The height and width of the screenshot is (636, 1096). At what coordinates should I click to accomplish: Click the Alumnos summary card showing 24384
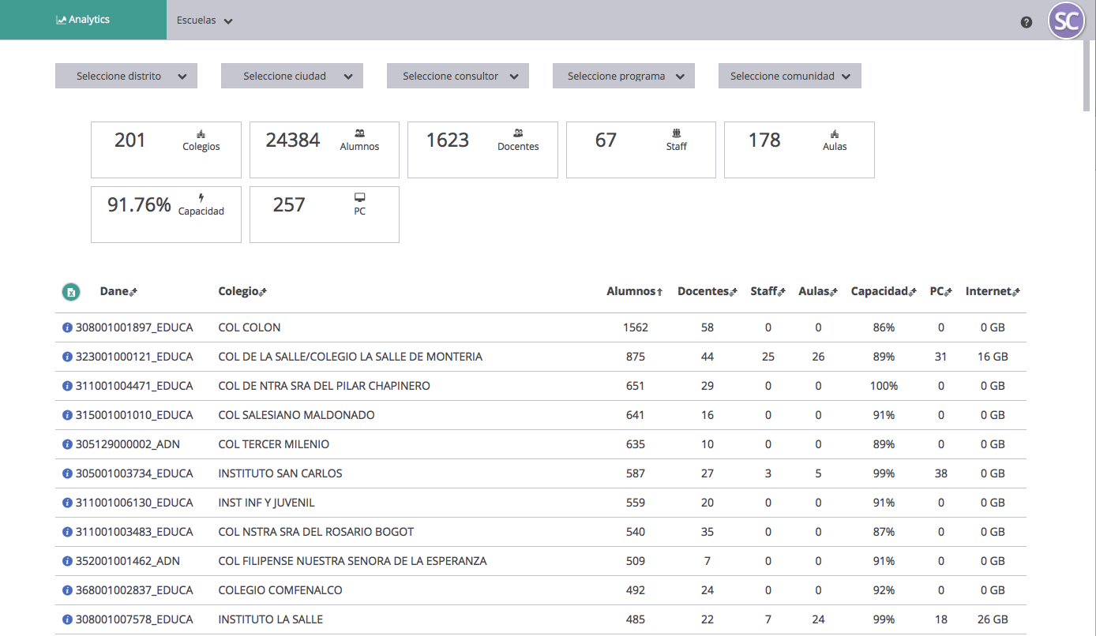tap(325, 150)
